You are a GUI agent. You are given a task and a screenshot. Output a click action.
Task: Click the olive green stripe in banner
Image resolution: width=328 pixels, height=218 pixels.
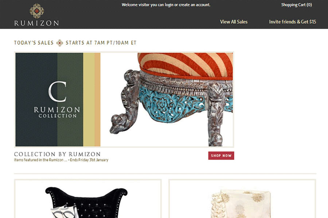(x=70, y=100)
